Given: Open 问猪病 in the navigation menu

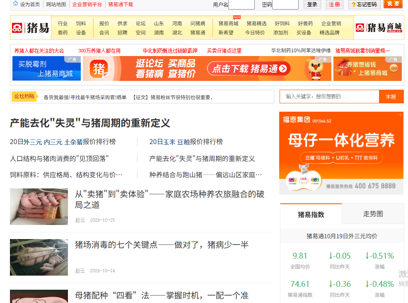Looking at the screenshot, I should pyautogui.click(x=198, y=24).
